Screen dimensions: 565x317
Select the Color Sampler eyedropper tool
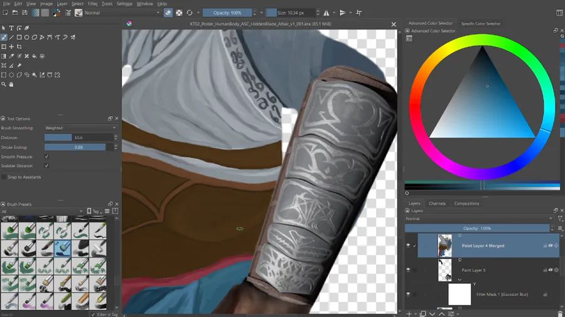(x=11, y=56)
